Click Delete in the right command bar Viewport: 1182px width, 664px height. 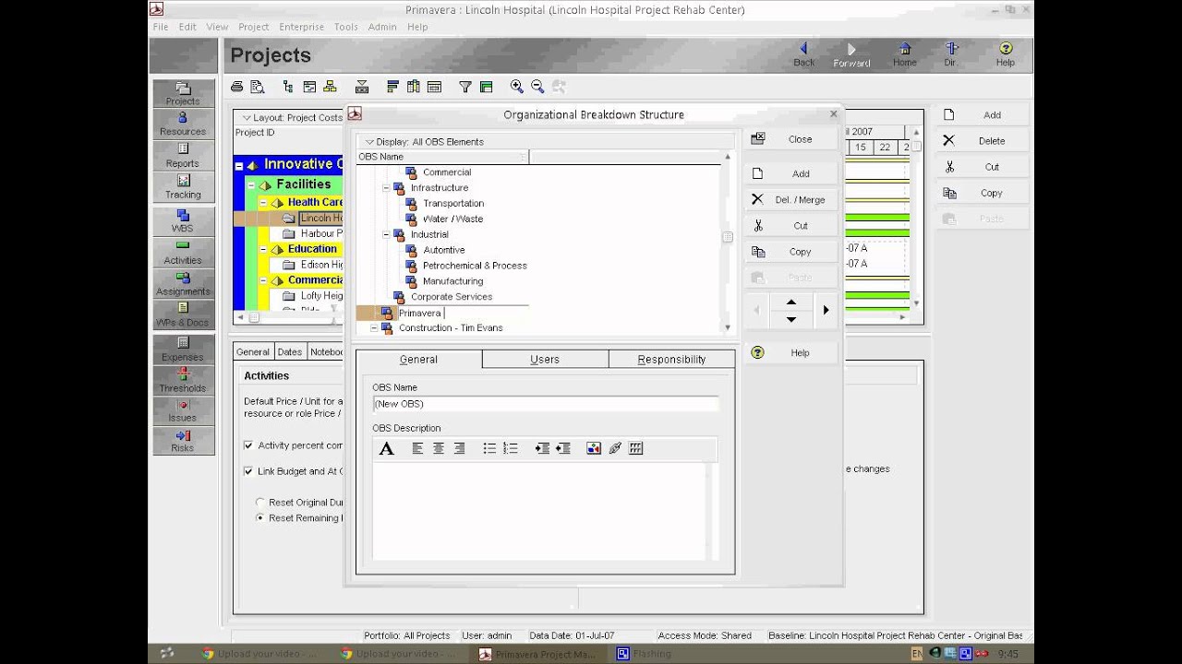click(983, 141)
